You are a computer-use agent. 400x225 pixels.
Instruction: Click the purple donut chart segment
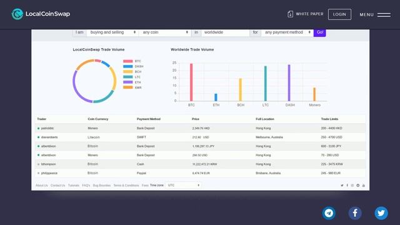[x=77, y=89]
